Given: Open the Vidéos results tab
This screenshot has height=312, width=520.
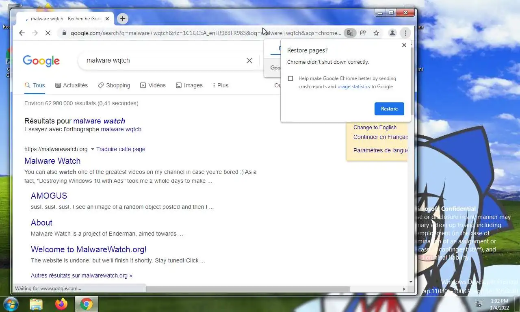Looking at the screenshot, I should (153, 85).
